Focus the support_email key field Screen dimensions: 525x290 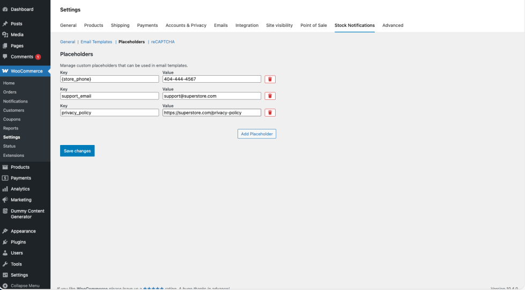point(109,96)
